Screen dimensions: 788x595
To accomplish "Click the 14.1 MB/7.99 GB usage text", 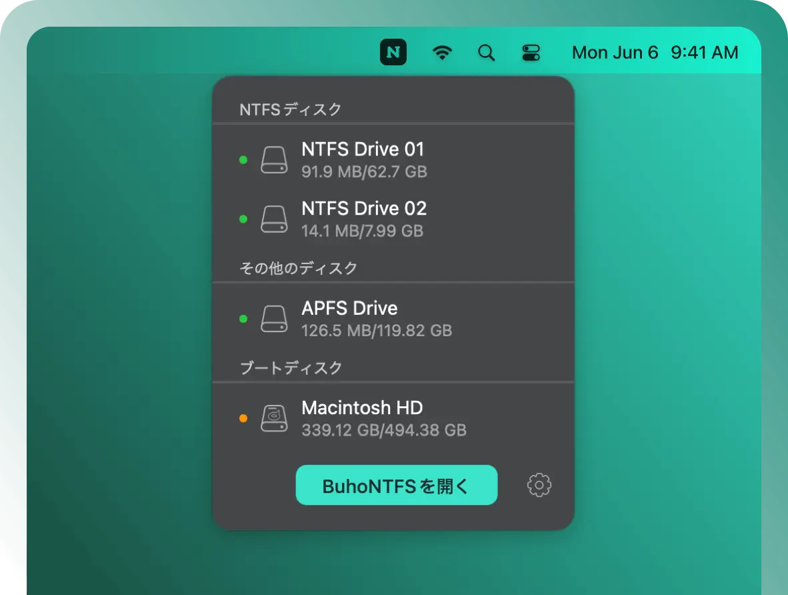I will pyautogui.click(x=363, y=231).
